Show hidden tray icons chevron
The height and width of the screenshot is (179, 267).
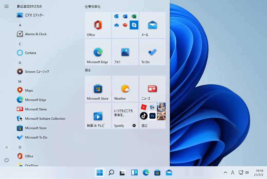225,173
